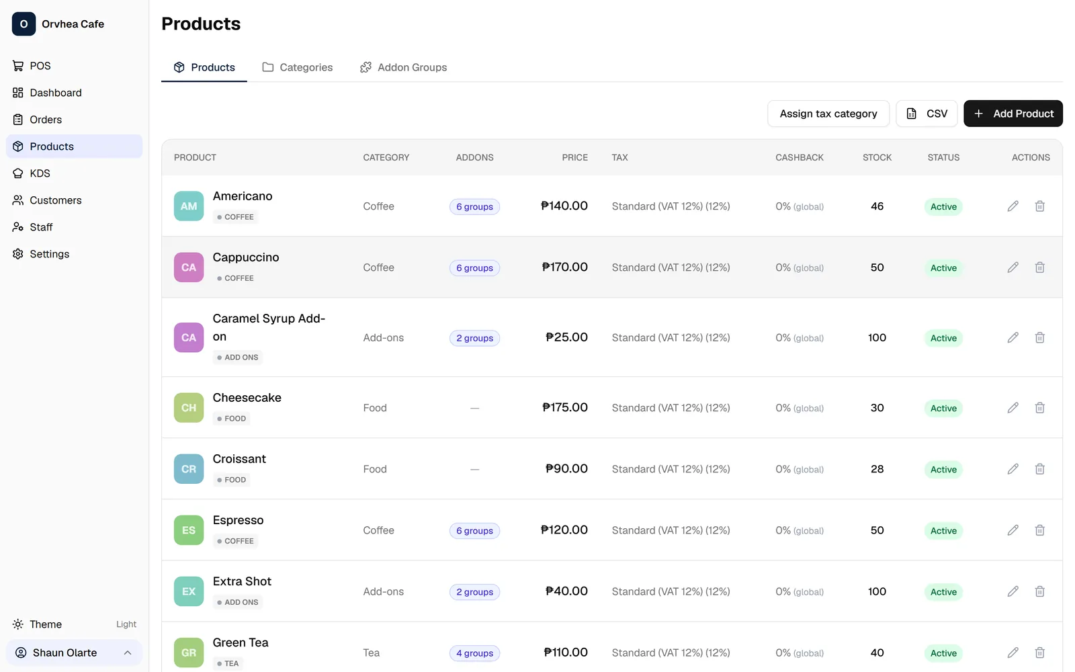Switch to the Categories tab
This screenshot has height=672, width=1075.
coord(297,67)
